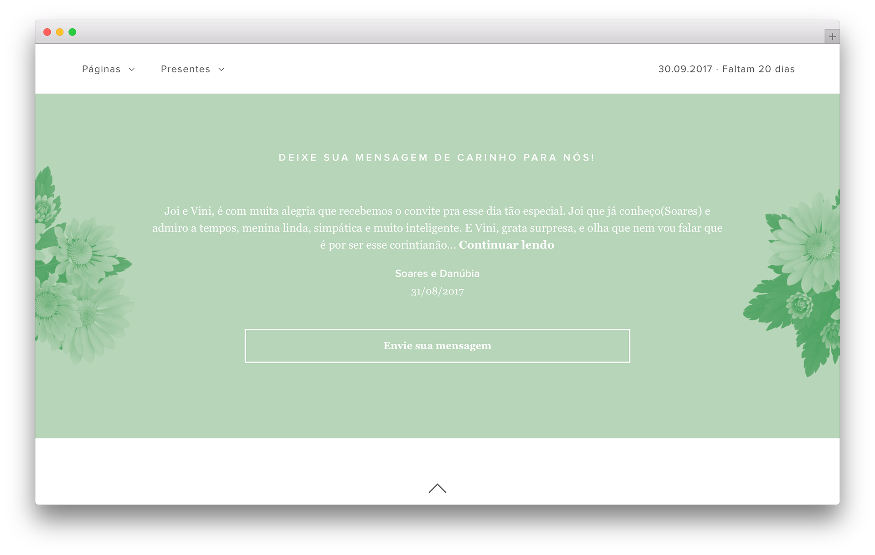Click the heading Deixe sua mensagem de carinho
The width and height of the screenshot is (875, 555).
437,157
